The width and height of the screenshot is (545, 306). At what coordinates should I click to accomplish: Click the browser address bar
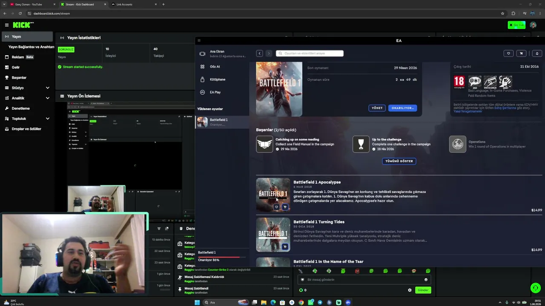(264, 14)
